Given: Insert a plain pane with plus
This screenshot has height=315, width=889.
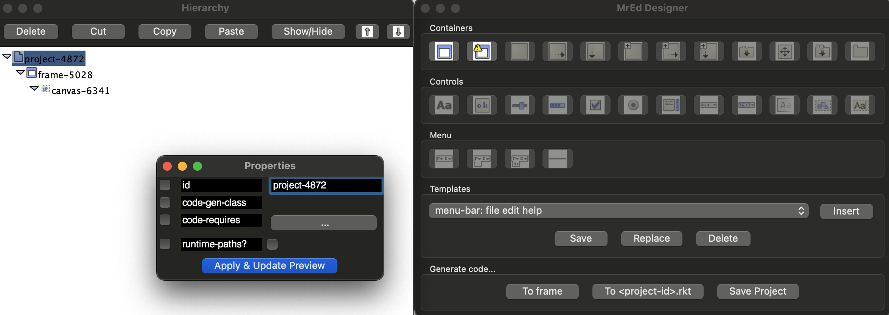Looking at the screenshot, I should point(633,51).
